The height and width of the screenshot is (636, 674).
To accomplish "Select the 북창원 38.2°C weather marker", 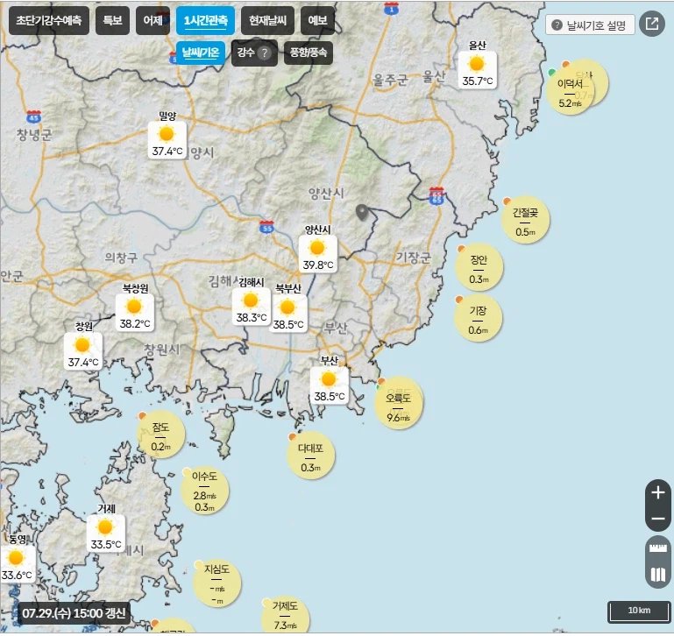I will 135,313.
